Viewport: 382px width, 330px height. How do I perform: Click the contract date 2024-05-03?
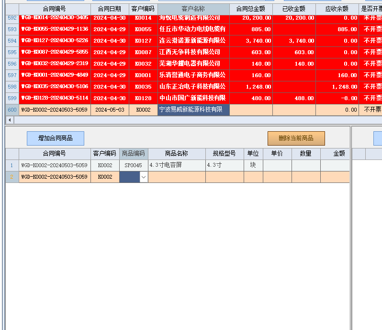point(110,110)
